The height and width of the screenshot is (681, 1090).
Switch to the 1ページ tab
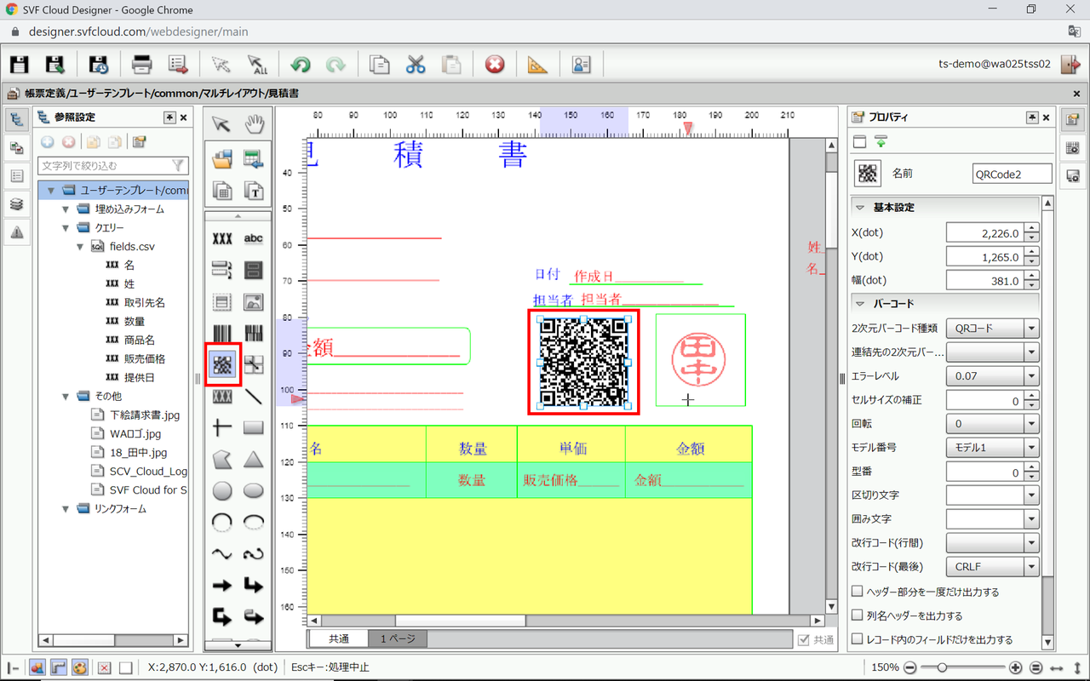[x=398, y=638]
